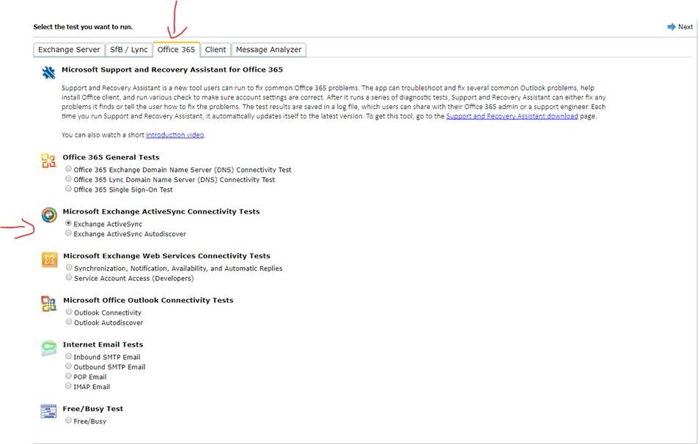Click the Office 365 General Tests icon
700x444 pixels.
tap(48, 160)
